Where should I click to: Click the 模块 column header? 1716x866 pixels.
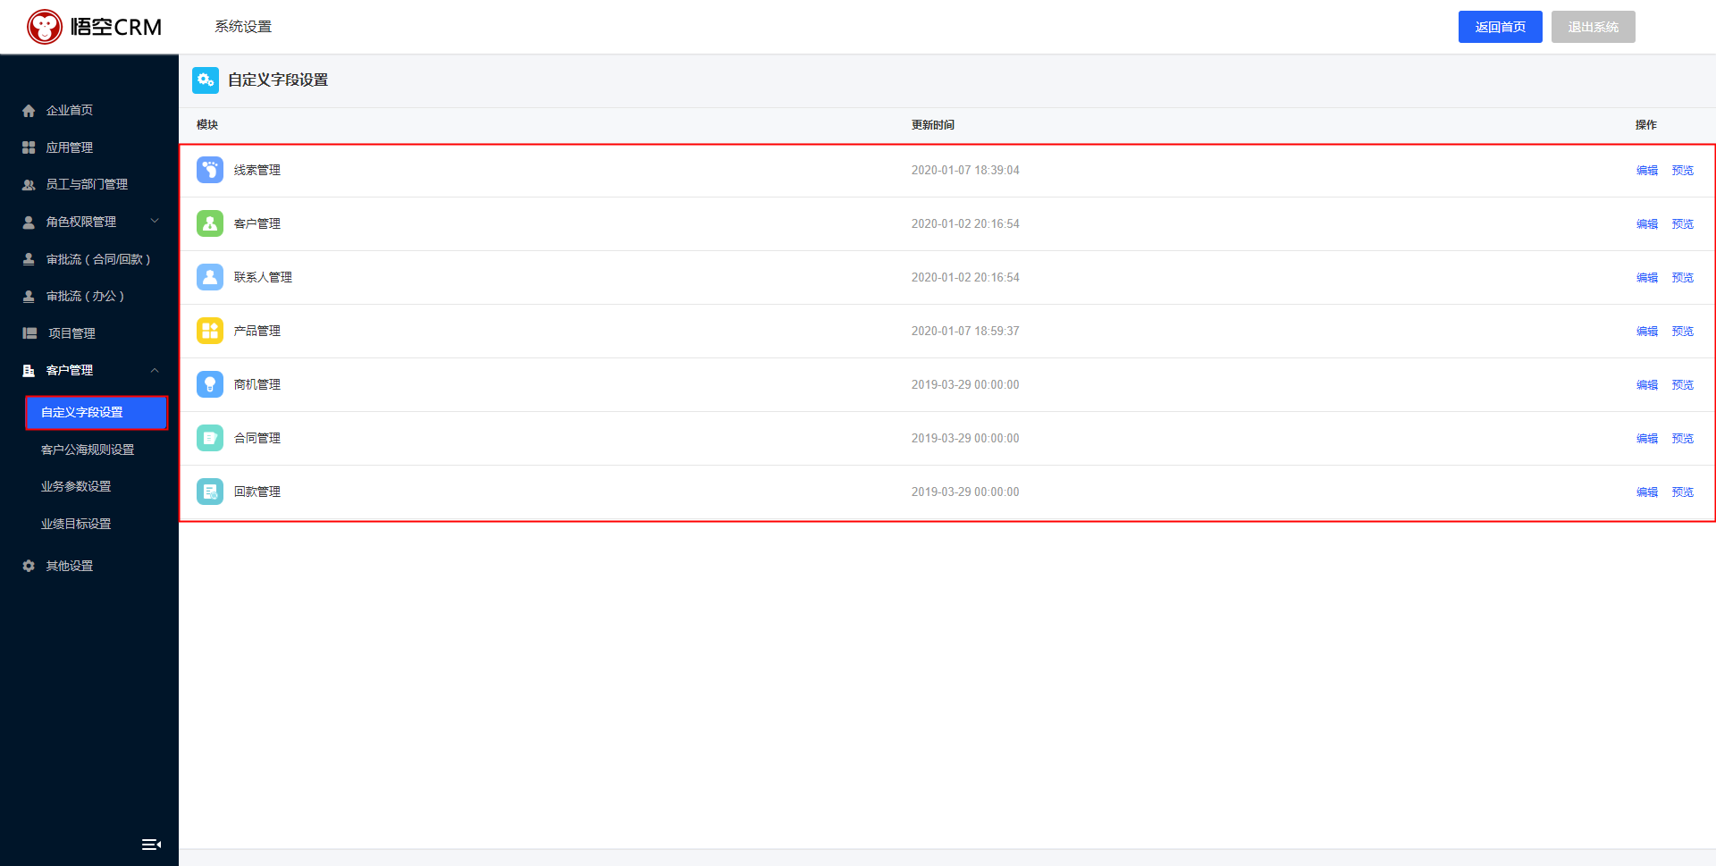click(x=207, y=125)
